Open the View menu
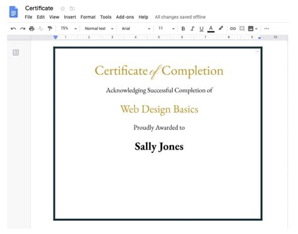 [54, 17]
